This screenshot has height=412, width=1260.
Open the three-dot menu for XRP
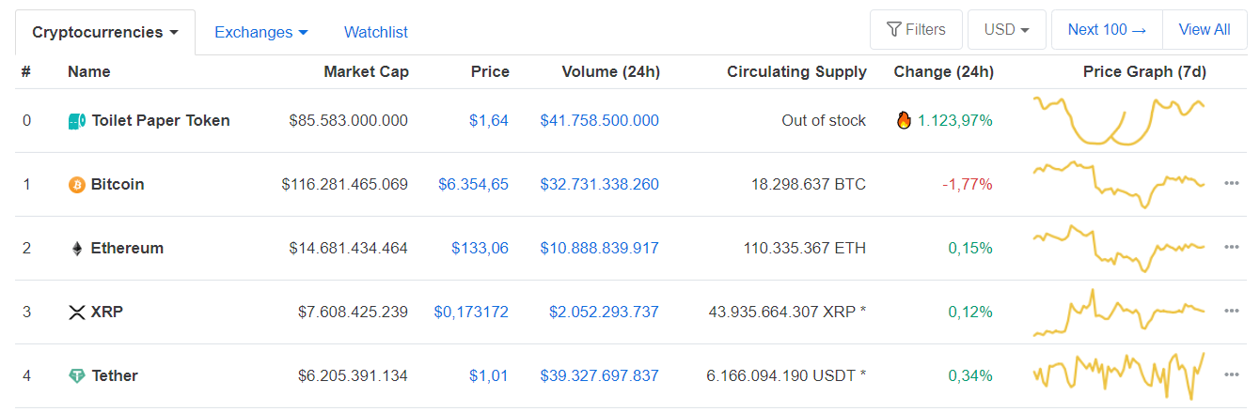tap(1231, 312)
